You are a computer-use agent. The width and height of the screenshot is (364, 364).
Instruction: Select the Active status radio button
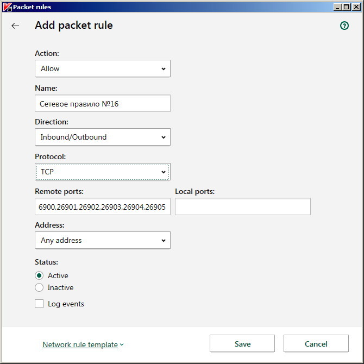pos(39,275)
